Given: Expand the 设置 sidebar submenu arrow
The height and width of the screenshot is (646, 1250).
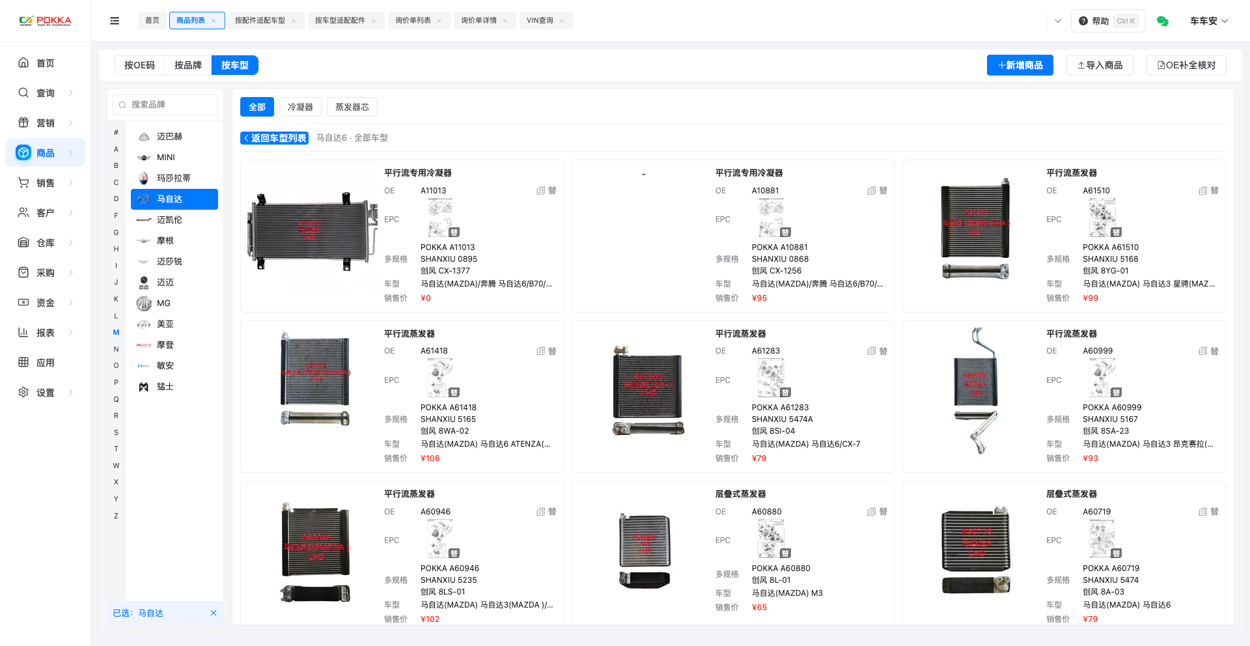Looking at the screenshot, I should tap(71, 392).
